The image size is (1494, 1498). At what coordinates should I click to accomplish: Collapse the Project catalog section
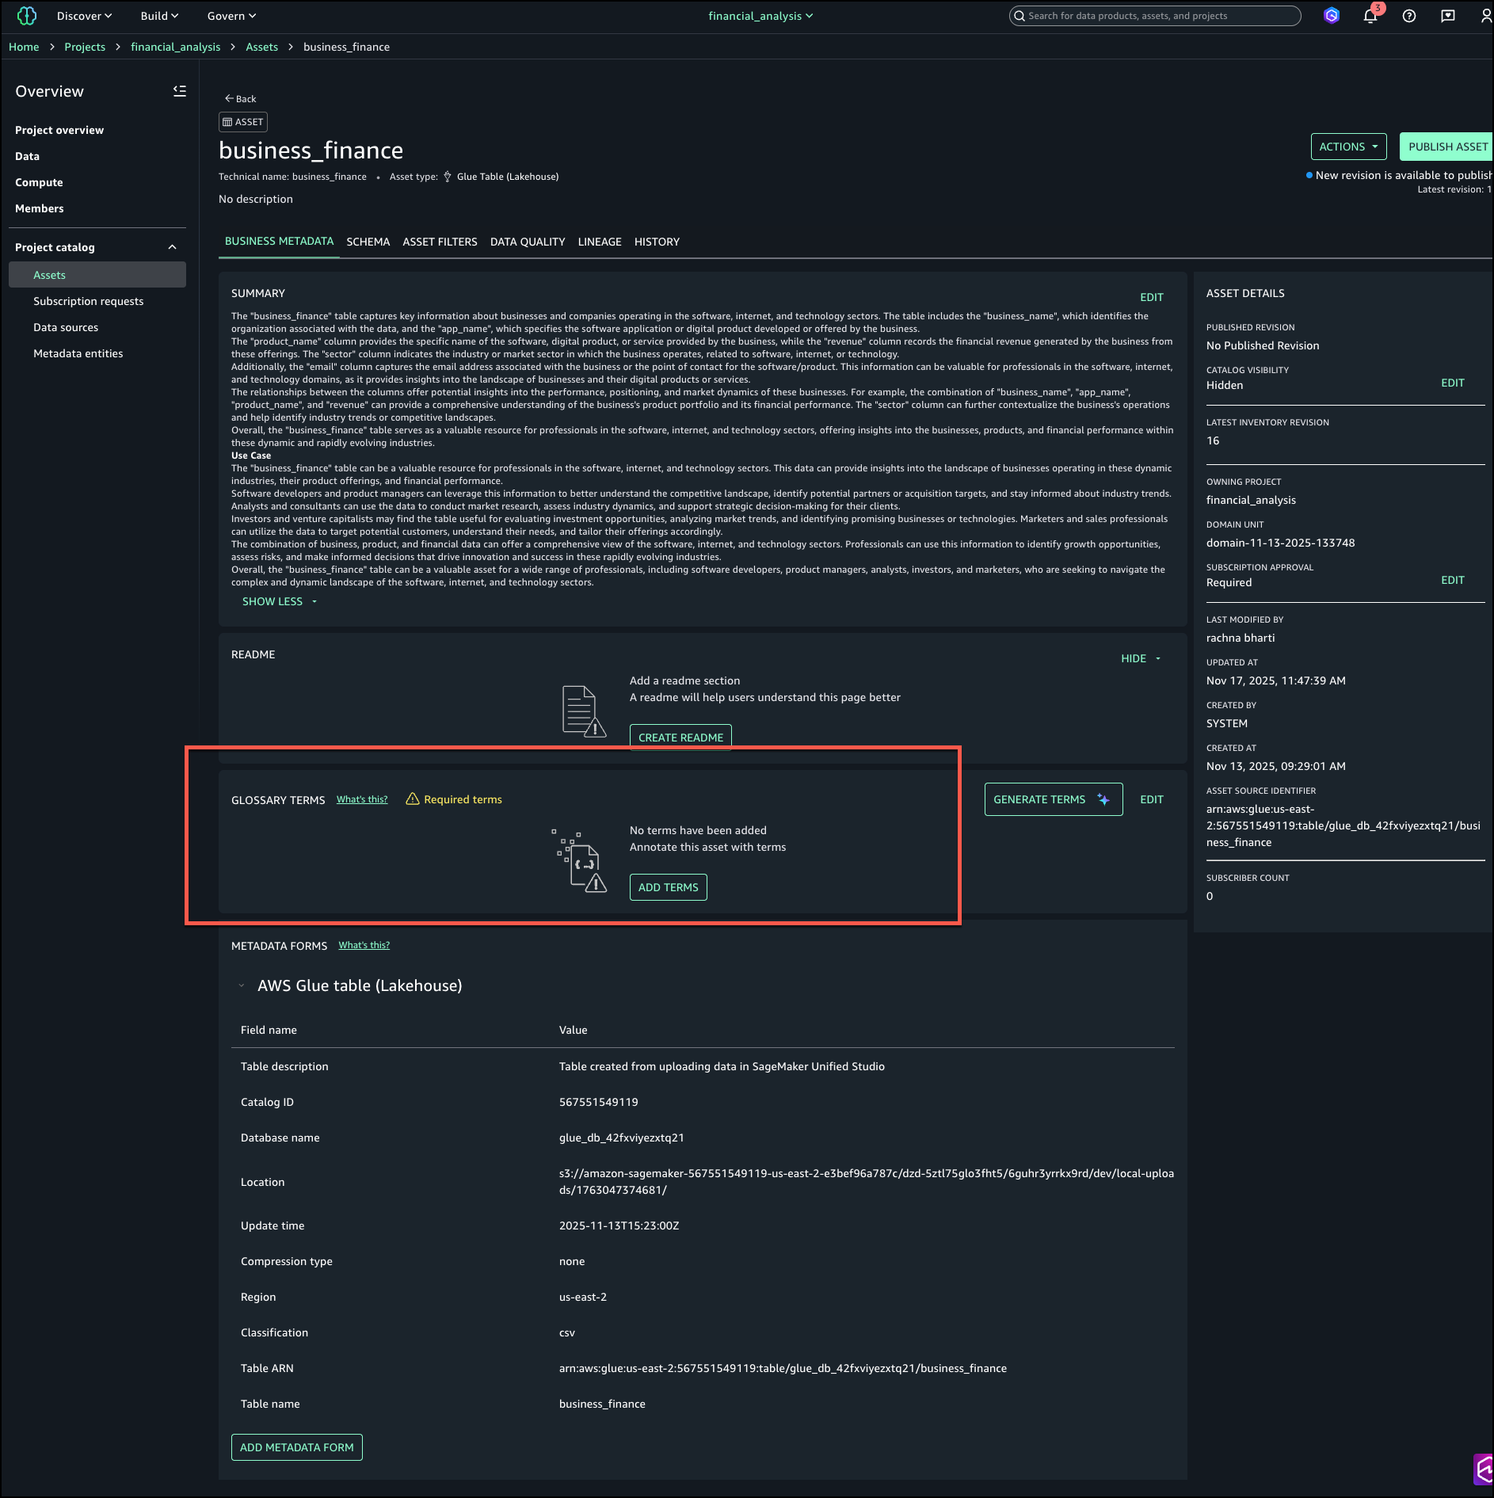pos(172,247)
